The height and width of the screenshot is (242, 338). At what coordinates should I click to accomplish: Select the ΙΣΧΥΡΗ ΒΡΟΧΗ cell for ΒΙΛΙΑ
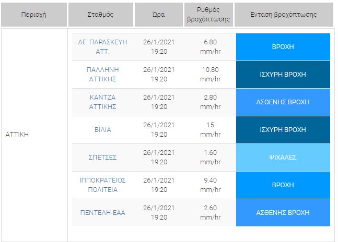click(283, 129)
